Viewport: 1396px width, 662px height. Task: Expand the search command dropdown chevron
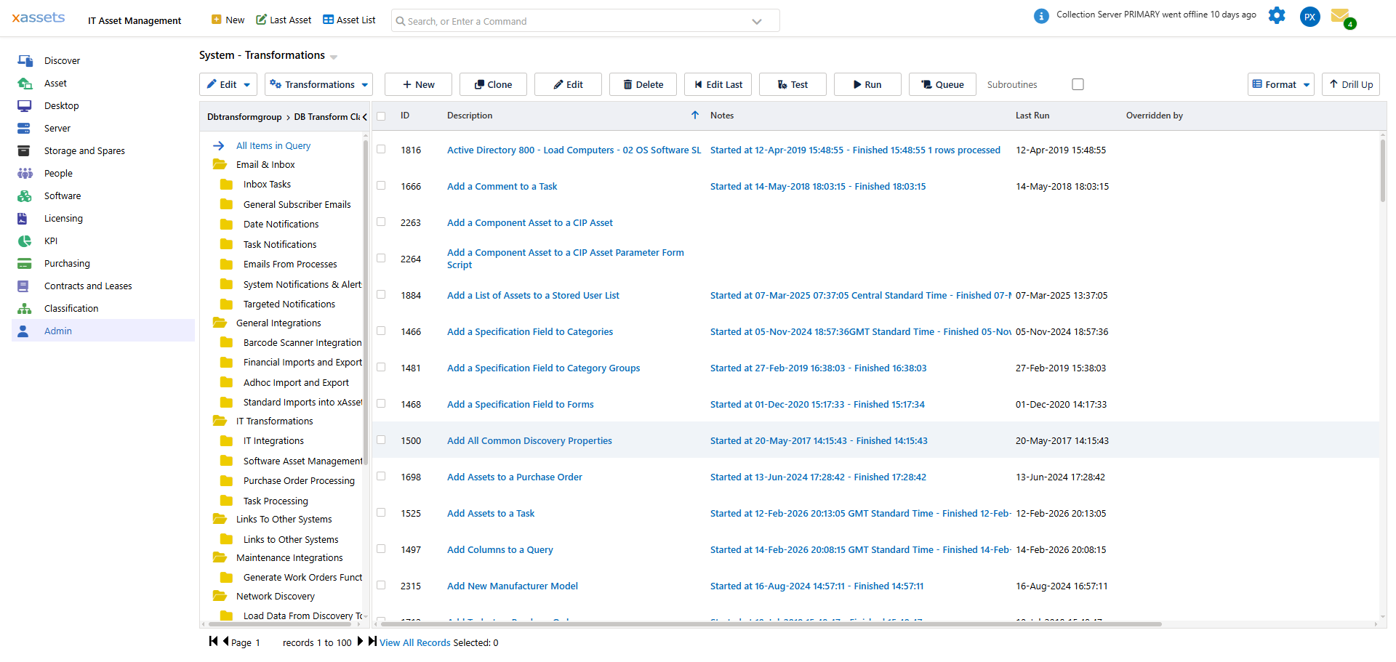click(757, 20)
